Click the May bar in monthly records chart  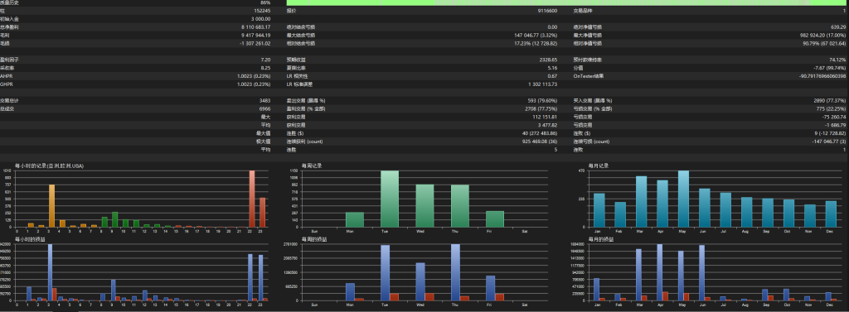(x=683, y=199)
